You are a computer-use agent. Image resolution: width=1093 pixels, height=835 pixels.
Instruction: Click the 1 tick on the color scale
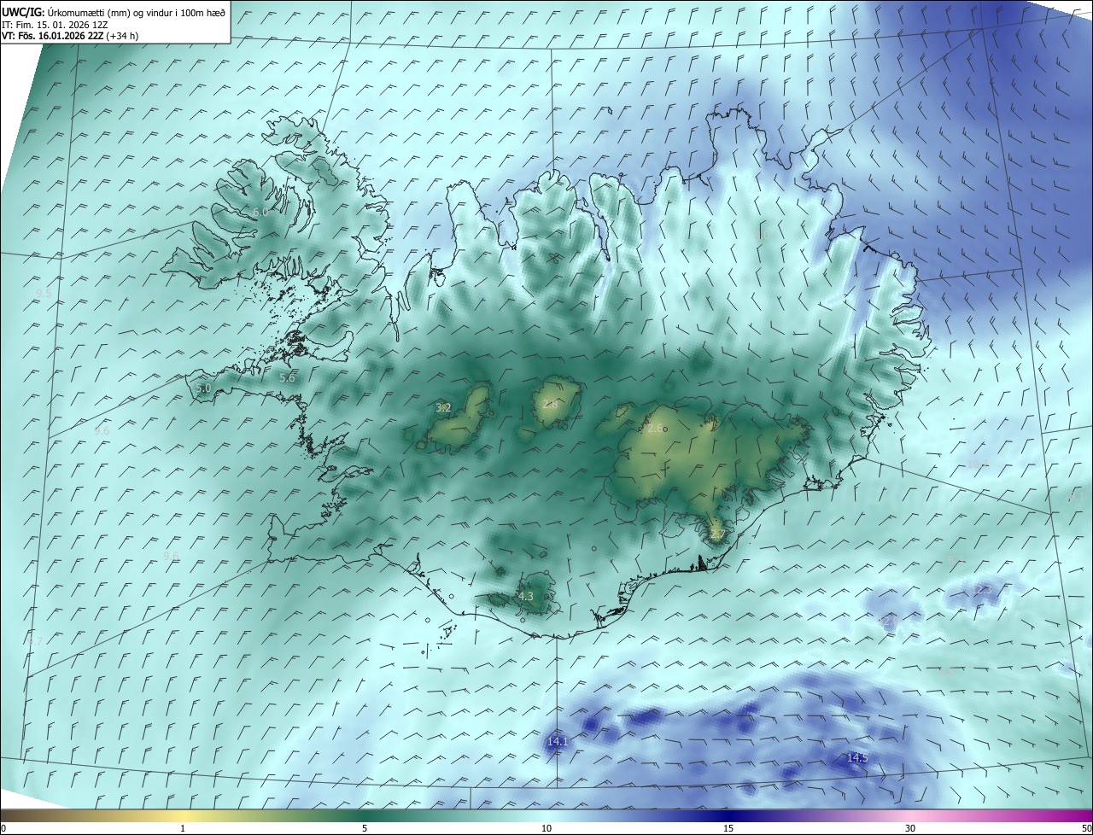(x=183, y=828)
